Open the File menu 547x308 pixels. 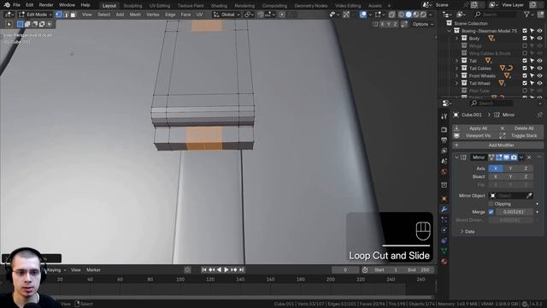[16, 5]
